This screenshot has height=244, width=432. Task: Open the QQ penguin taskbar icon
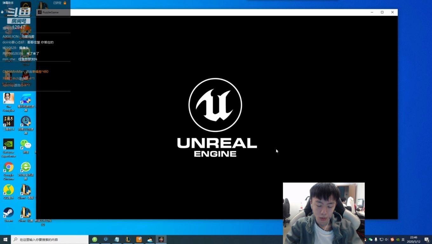[x=150, y=240]
